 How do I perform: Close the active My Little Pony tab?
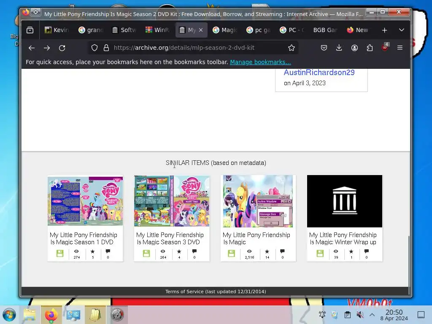pyautogui.click(x=201, y=30)
